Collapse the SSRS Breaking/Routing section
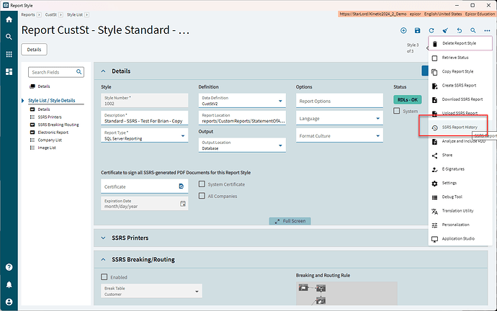Viewport: 497px width, 311px height. (x=103, y=259)
